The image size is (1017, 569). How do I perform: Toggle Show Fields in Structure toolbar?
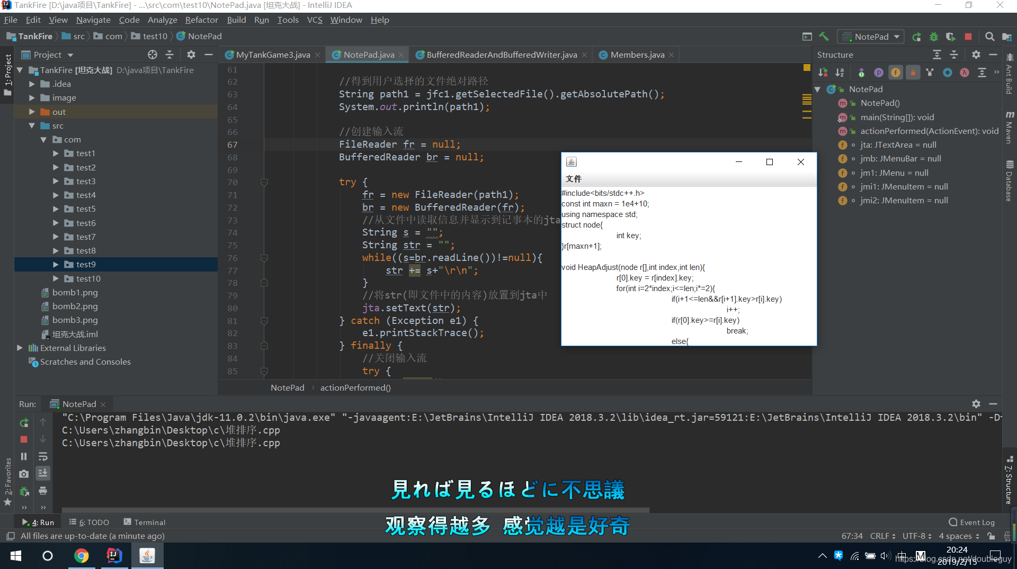point(896,73)
